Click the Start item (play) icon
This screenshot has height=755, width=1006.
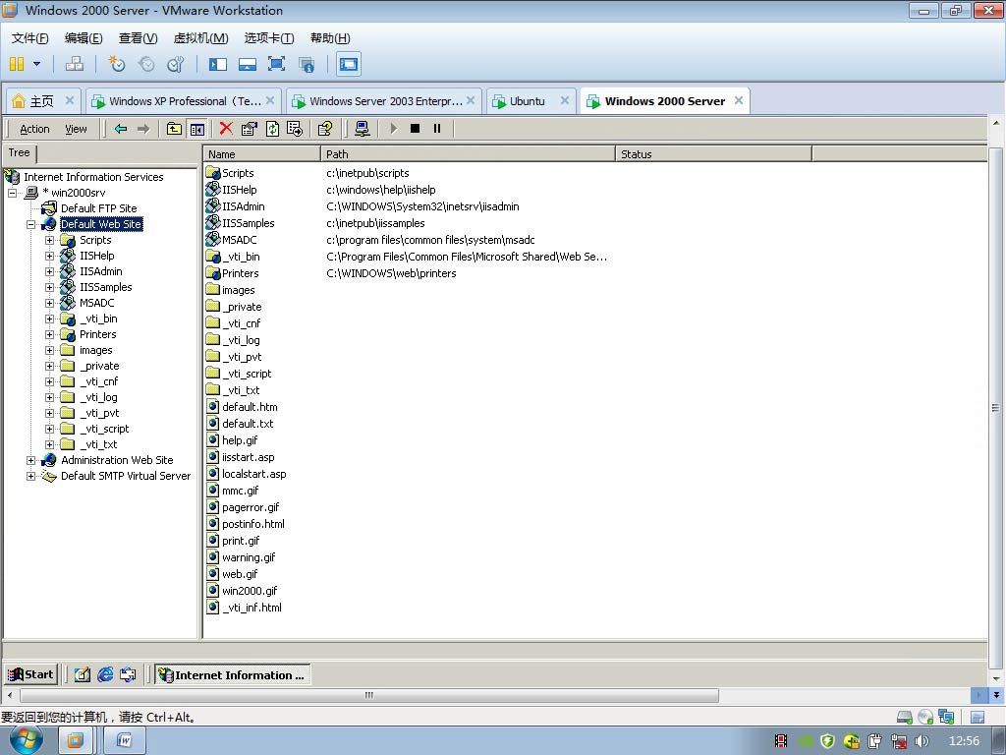[x=393, y=129]
